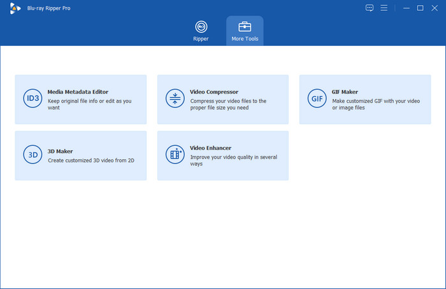Image resolution: width=446 pixels, height=289 pixels.
Task: Click the GIF Maker circle icon
Action: pyautogui.click(x=317, y=99)
